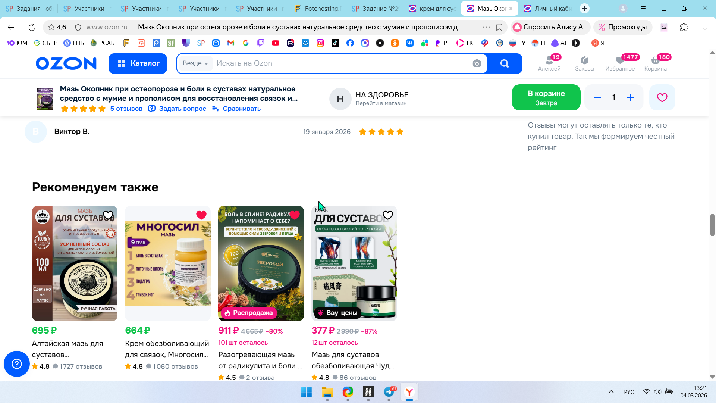Click the blue search magnifier button

click(504, 63)
